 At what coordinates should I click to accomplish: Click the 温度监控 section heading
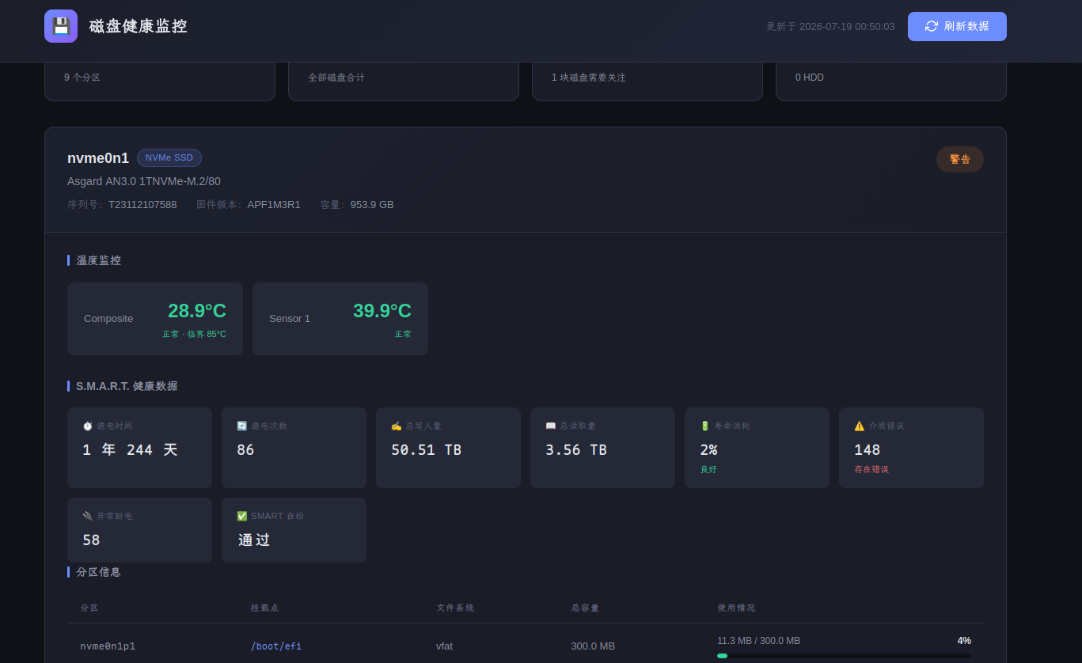[98, 260]
